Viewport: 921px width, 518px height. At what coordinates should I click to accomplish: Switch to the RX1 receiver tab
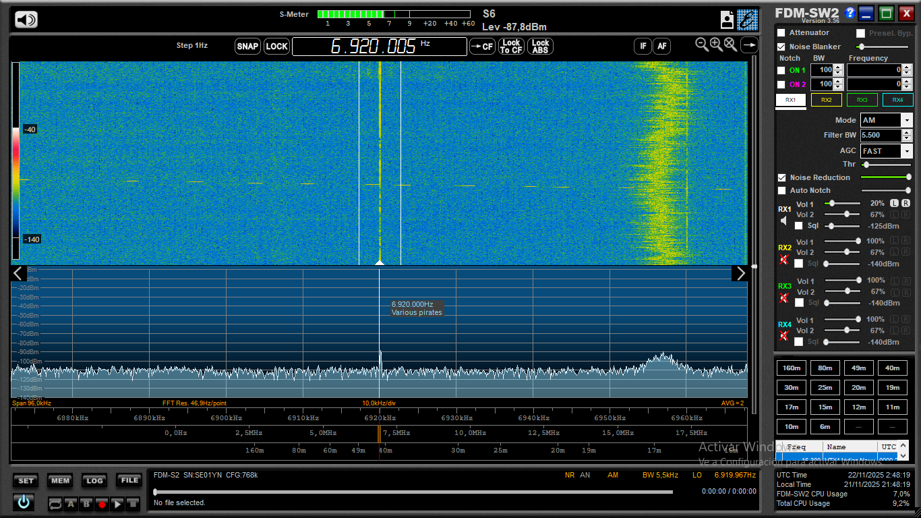[x=791, y=100]
